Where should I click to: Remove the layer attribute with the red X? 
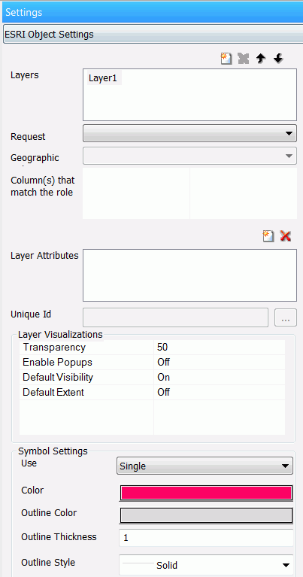click(x=286, y=236)
